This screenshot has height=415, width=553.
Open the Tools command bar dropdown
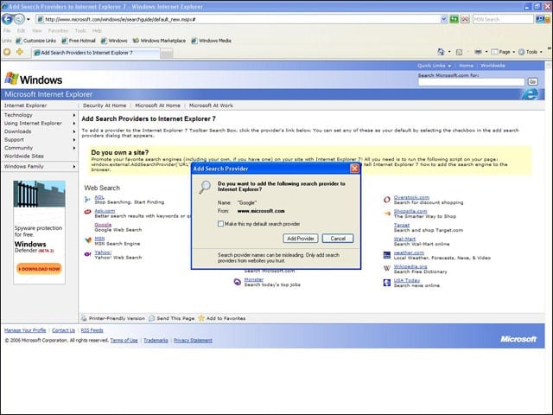click(x=531, y=52)
